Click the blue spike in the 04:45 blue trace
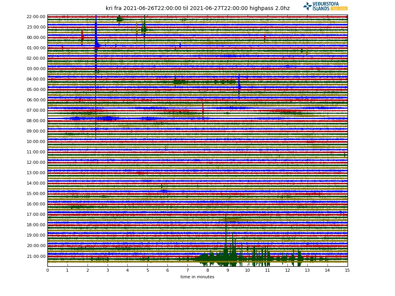Viewport: 395px width, 296px height. click(239, 86)
